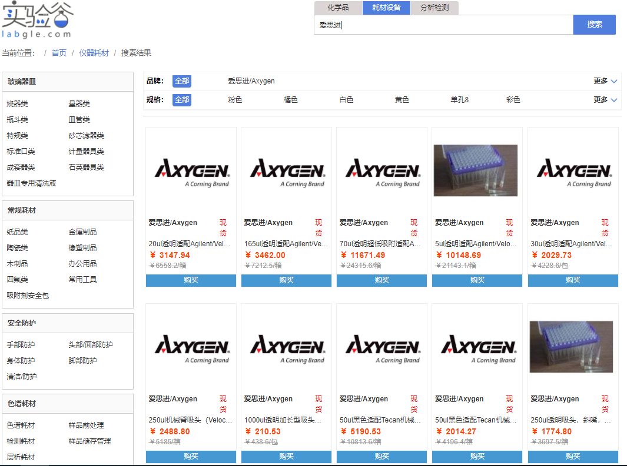This screenshot has width=627, height=466.
Task: Open 石英器具类 category
Action: pos(87,167)
